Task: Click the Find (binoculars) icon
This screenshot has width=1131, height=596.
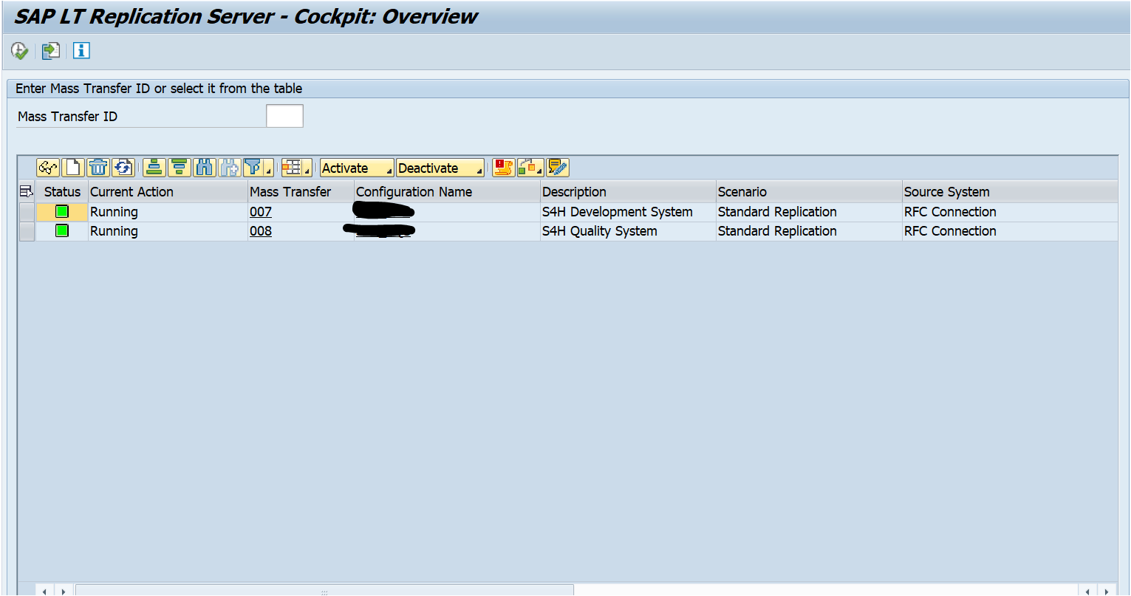Action: 205,167
